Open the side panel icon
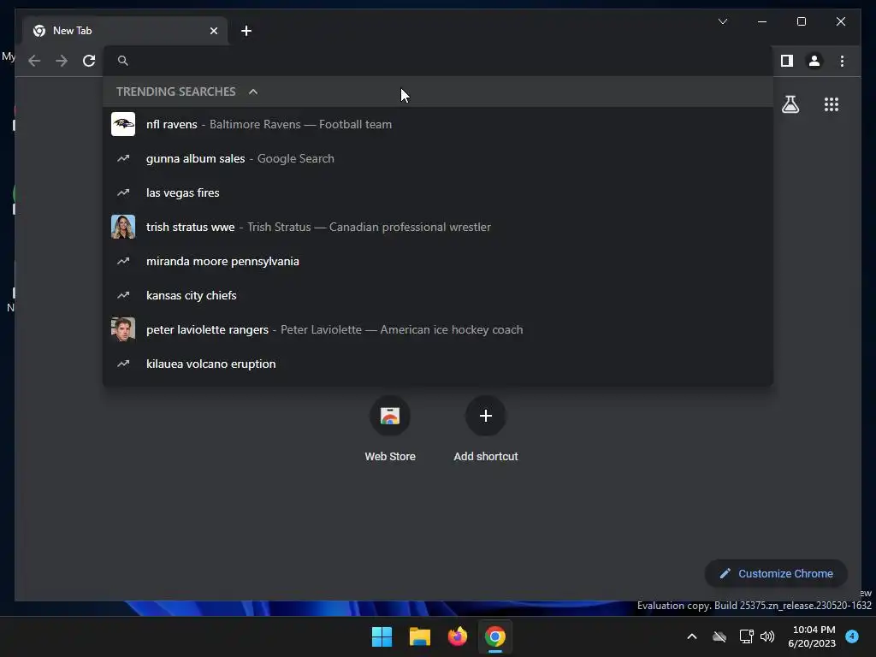Screen dimensions: 876x657 coord(787,61)
